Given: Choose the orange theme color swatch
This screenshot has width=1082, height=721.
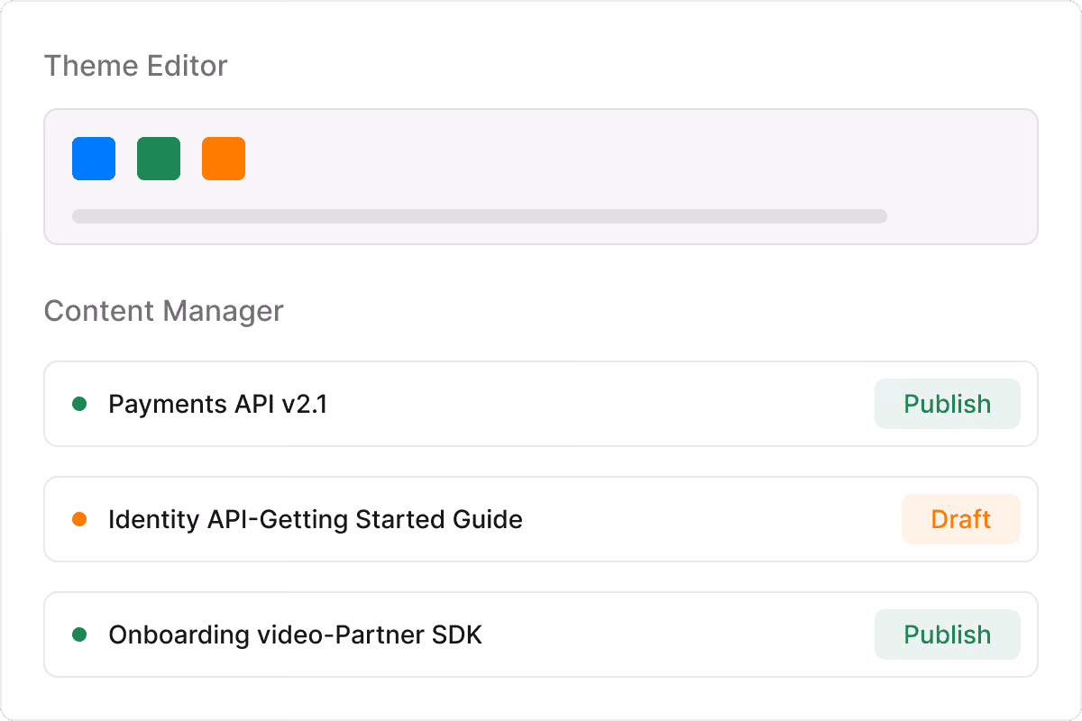Looking at the screenshot, I should 224,159.
